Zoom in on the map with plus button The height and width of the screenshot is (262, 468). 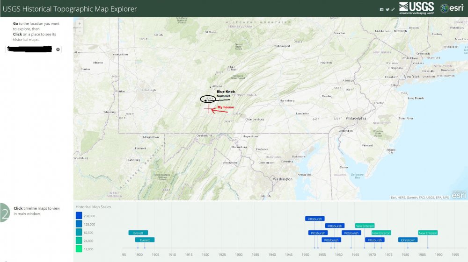80,23
